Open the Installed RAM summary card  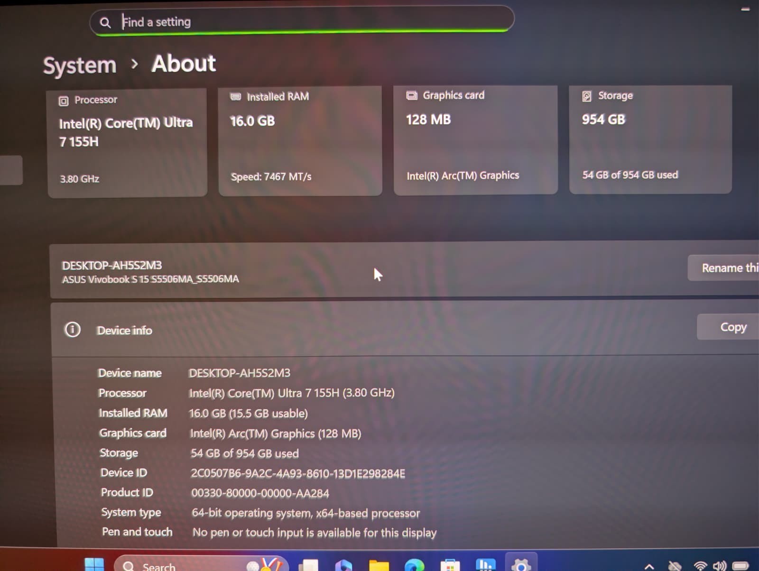pyautogui.click(x=300, y=141)
